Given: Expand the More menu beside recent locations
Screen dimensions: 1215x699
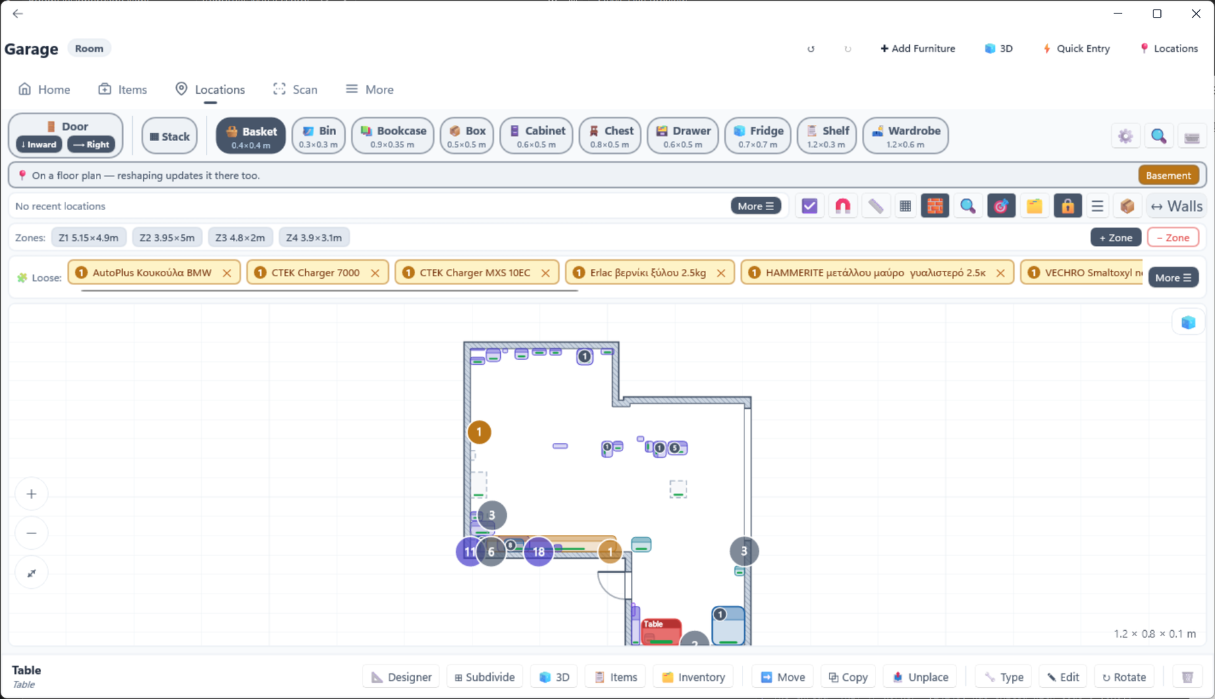Looking at the screenshot, I should (755, 206).
